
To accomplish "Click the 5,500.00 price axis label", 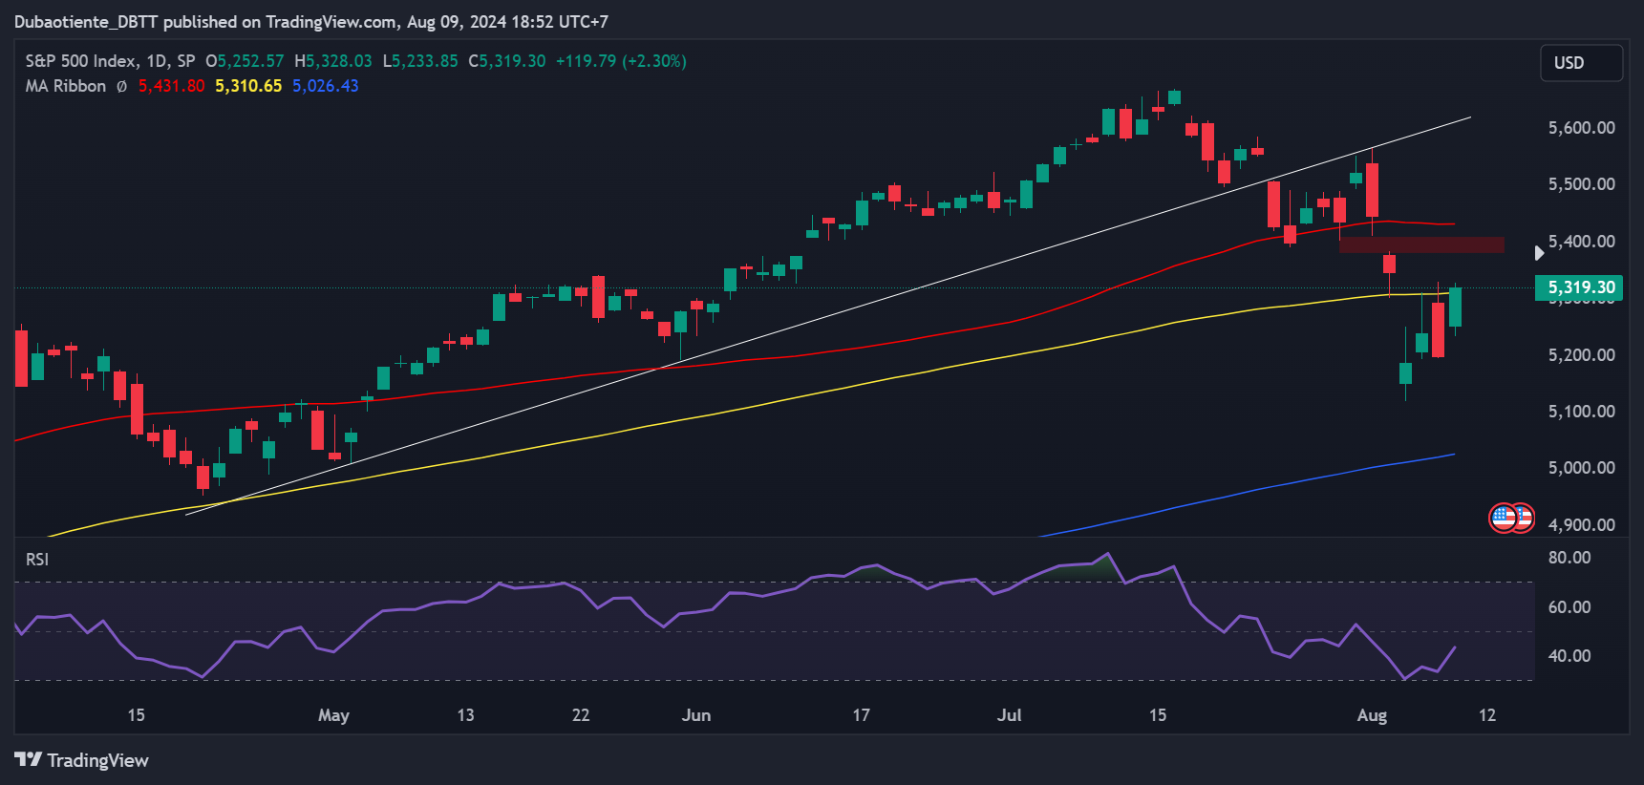I will coord(1582,184).
